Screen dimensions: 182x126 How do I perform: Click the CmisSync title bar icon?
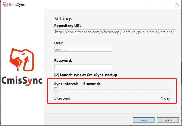click(5, 4)
